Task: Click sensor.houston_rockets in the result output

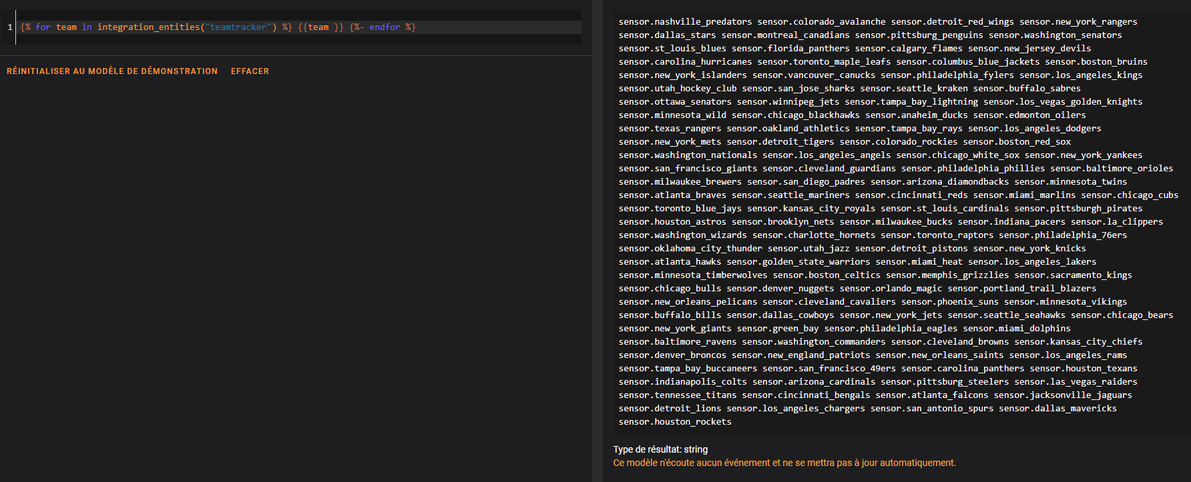Action: point(675,422)
